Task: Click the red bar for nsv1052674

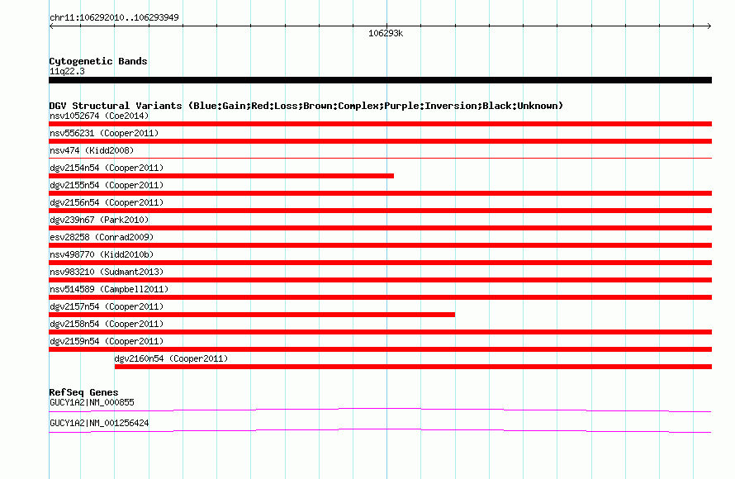Action: point(380,124)
